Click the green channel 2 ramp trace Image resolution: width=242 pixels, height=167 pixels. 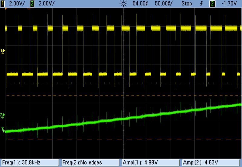(x=123, y=119)
